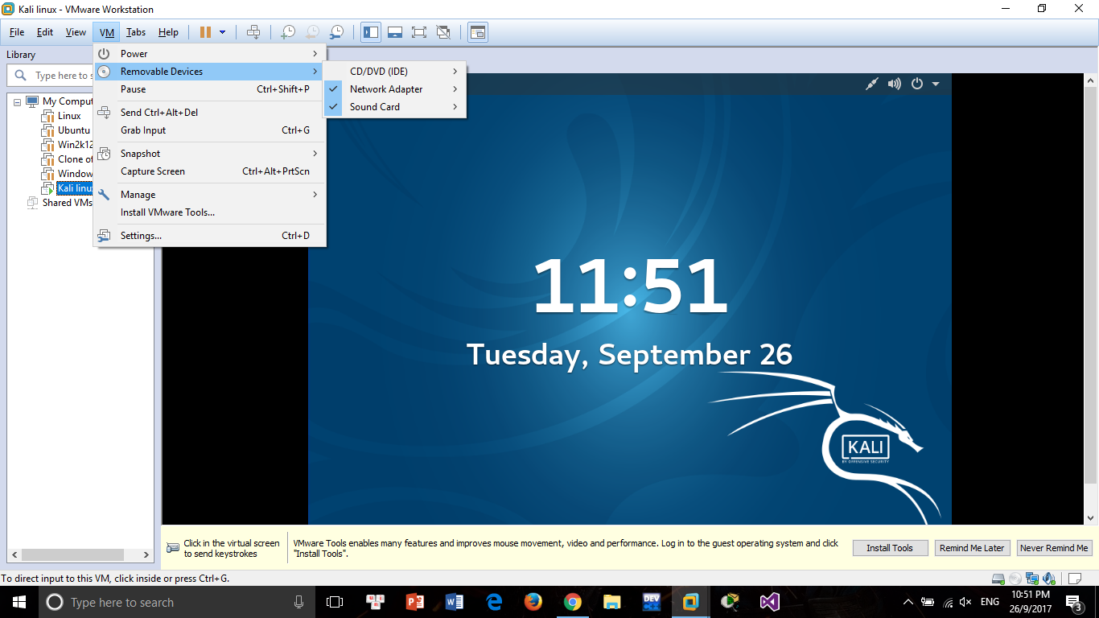1099x618 pixels.
Task: Open the Help menu
Action: [168, 32]
